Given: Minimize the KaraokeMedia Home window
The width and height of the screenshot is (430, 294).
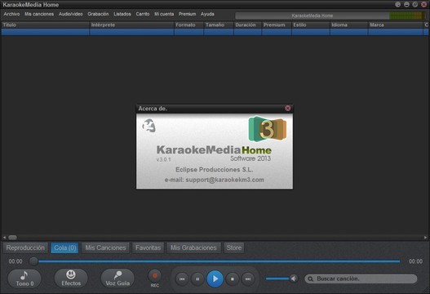Looking at the screenshot, I should (x=406, y=4).
